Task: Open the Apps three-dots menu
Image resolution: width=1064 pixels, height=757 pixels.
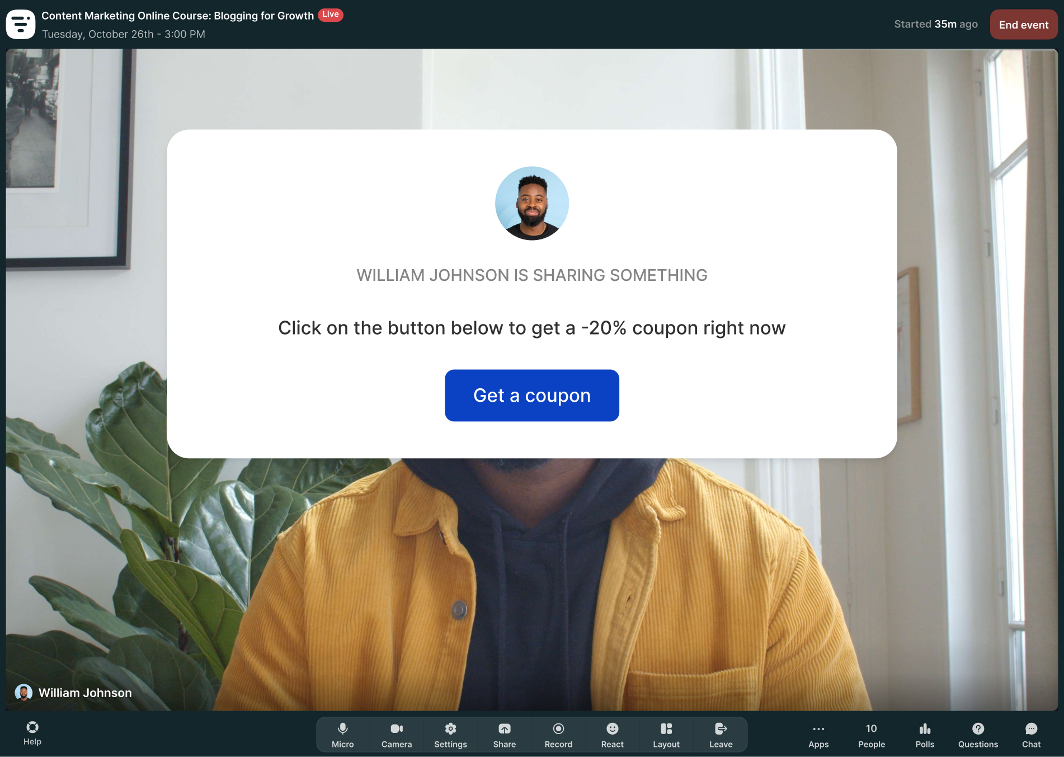Action: click(x=818, y=735)
